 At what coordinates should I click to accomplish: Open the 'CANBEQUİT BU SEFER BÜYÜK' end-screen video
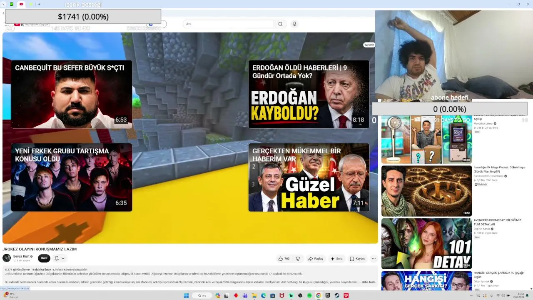click(x=72, y=95)
